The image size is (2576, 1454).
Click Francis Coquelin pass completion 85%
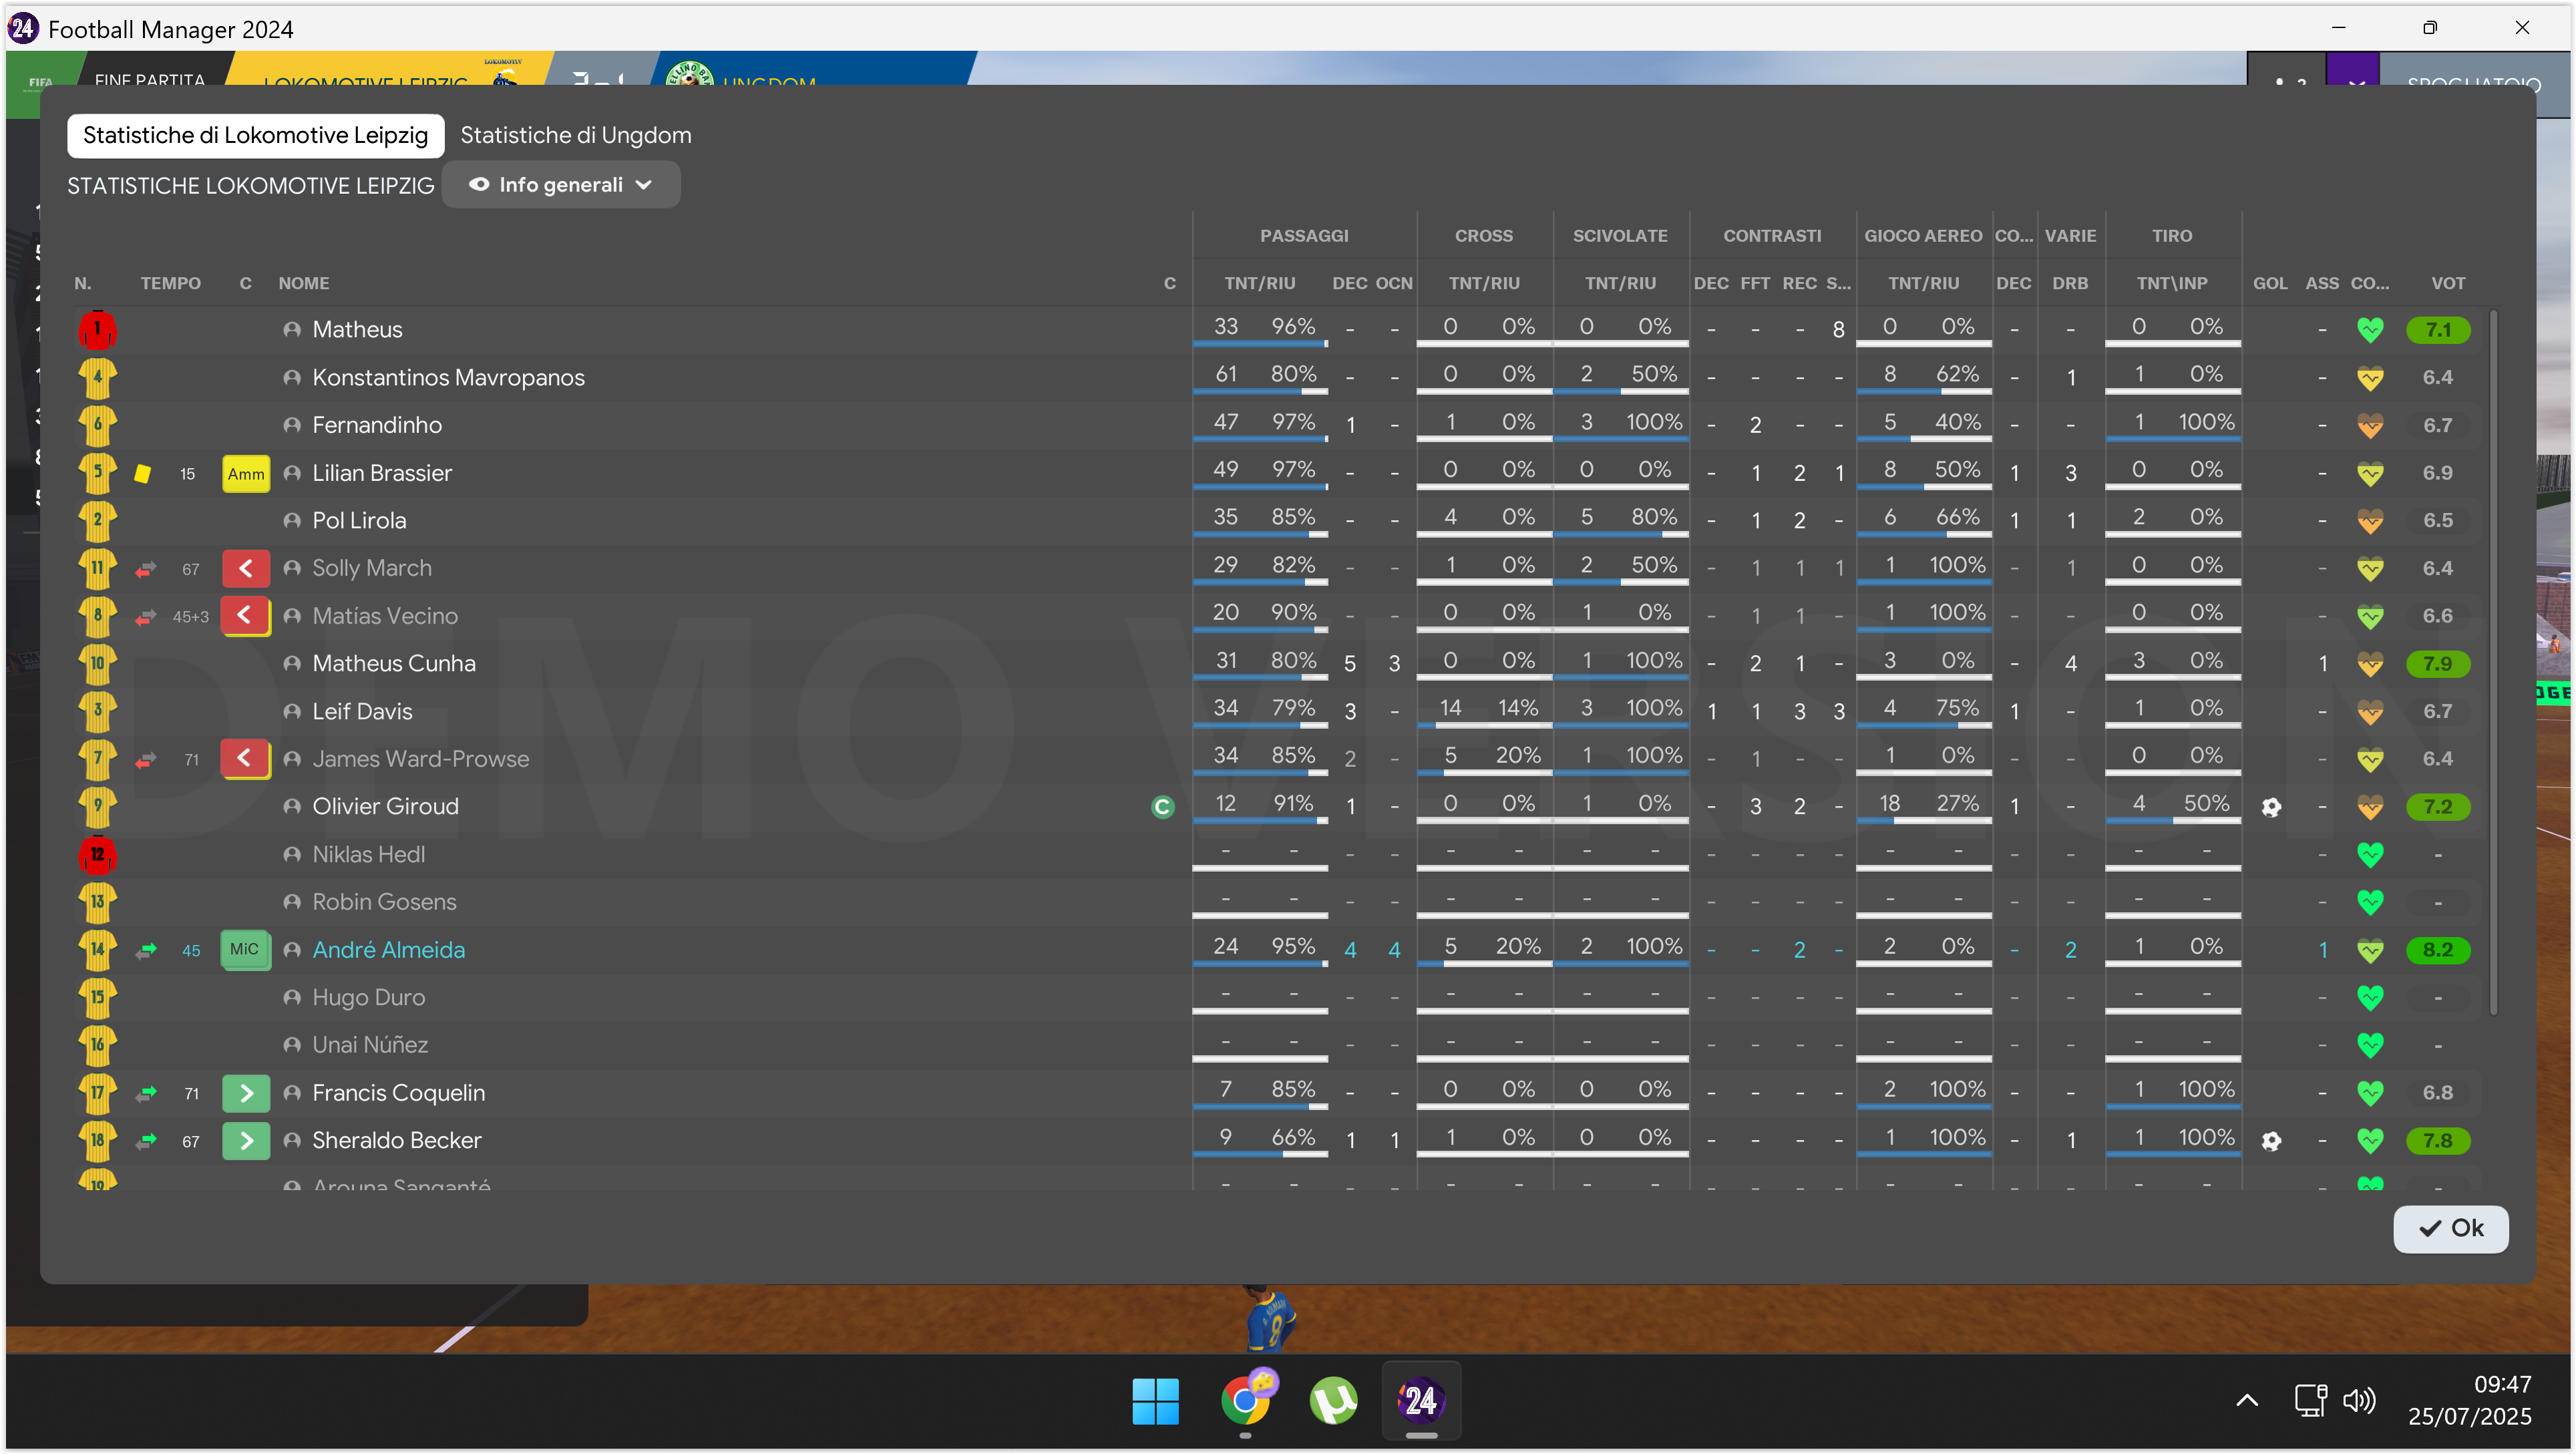tap(1292, 1089)
